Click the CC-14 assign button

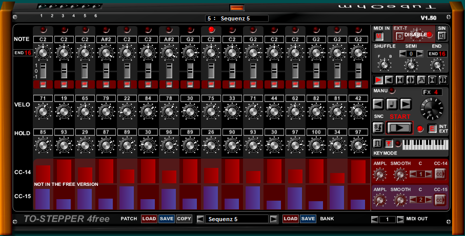point(440,174)
